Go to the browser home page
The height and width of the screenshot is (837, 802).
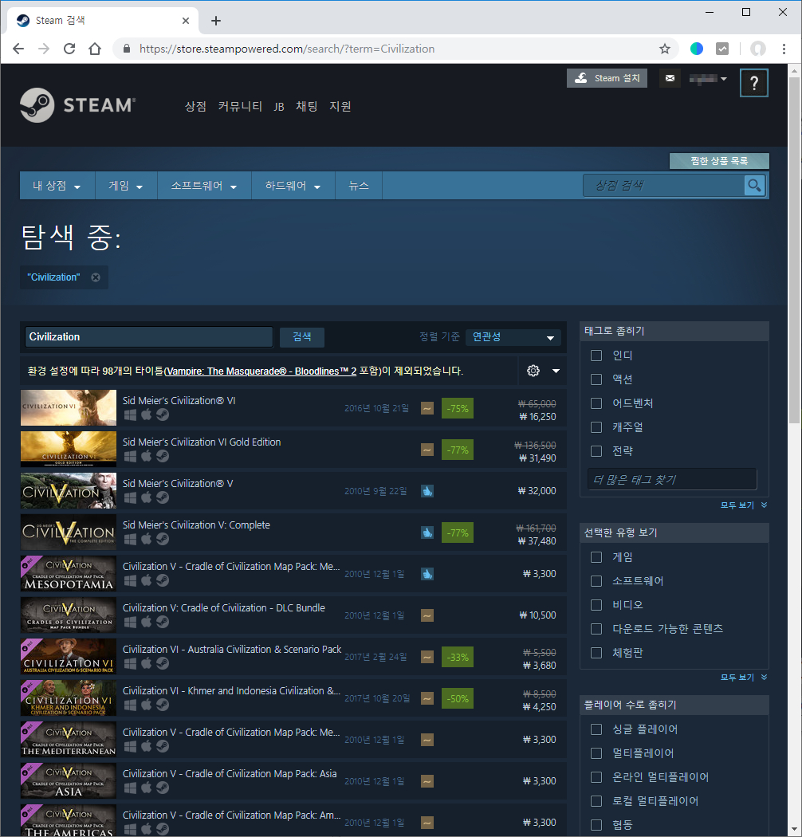(x=95, y=49)
